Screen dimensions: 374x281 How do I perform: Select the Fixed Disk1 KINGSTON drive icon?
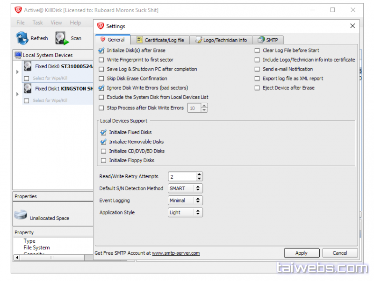(x=28, y=88)
